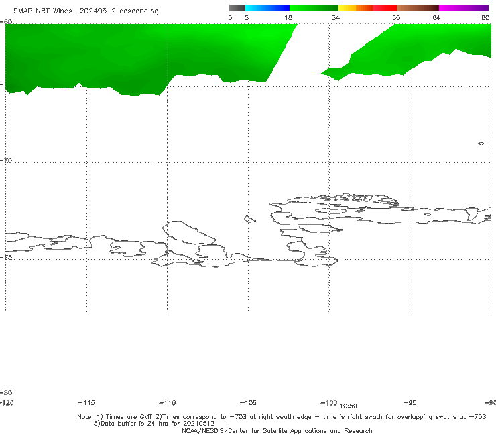
Task: Click the longitude label '-110'
Action: 168,403
